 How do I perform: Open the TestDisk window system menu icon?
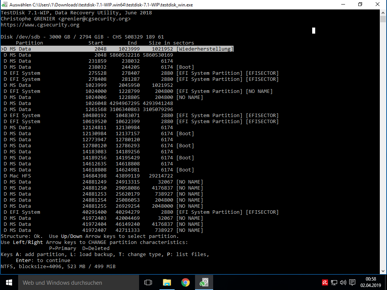tap(5, 5)
